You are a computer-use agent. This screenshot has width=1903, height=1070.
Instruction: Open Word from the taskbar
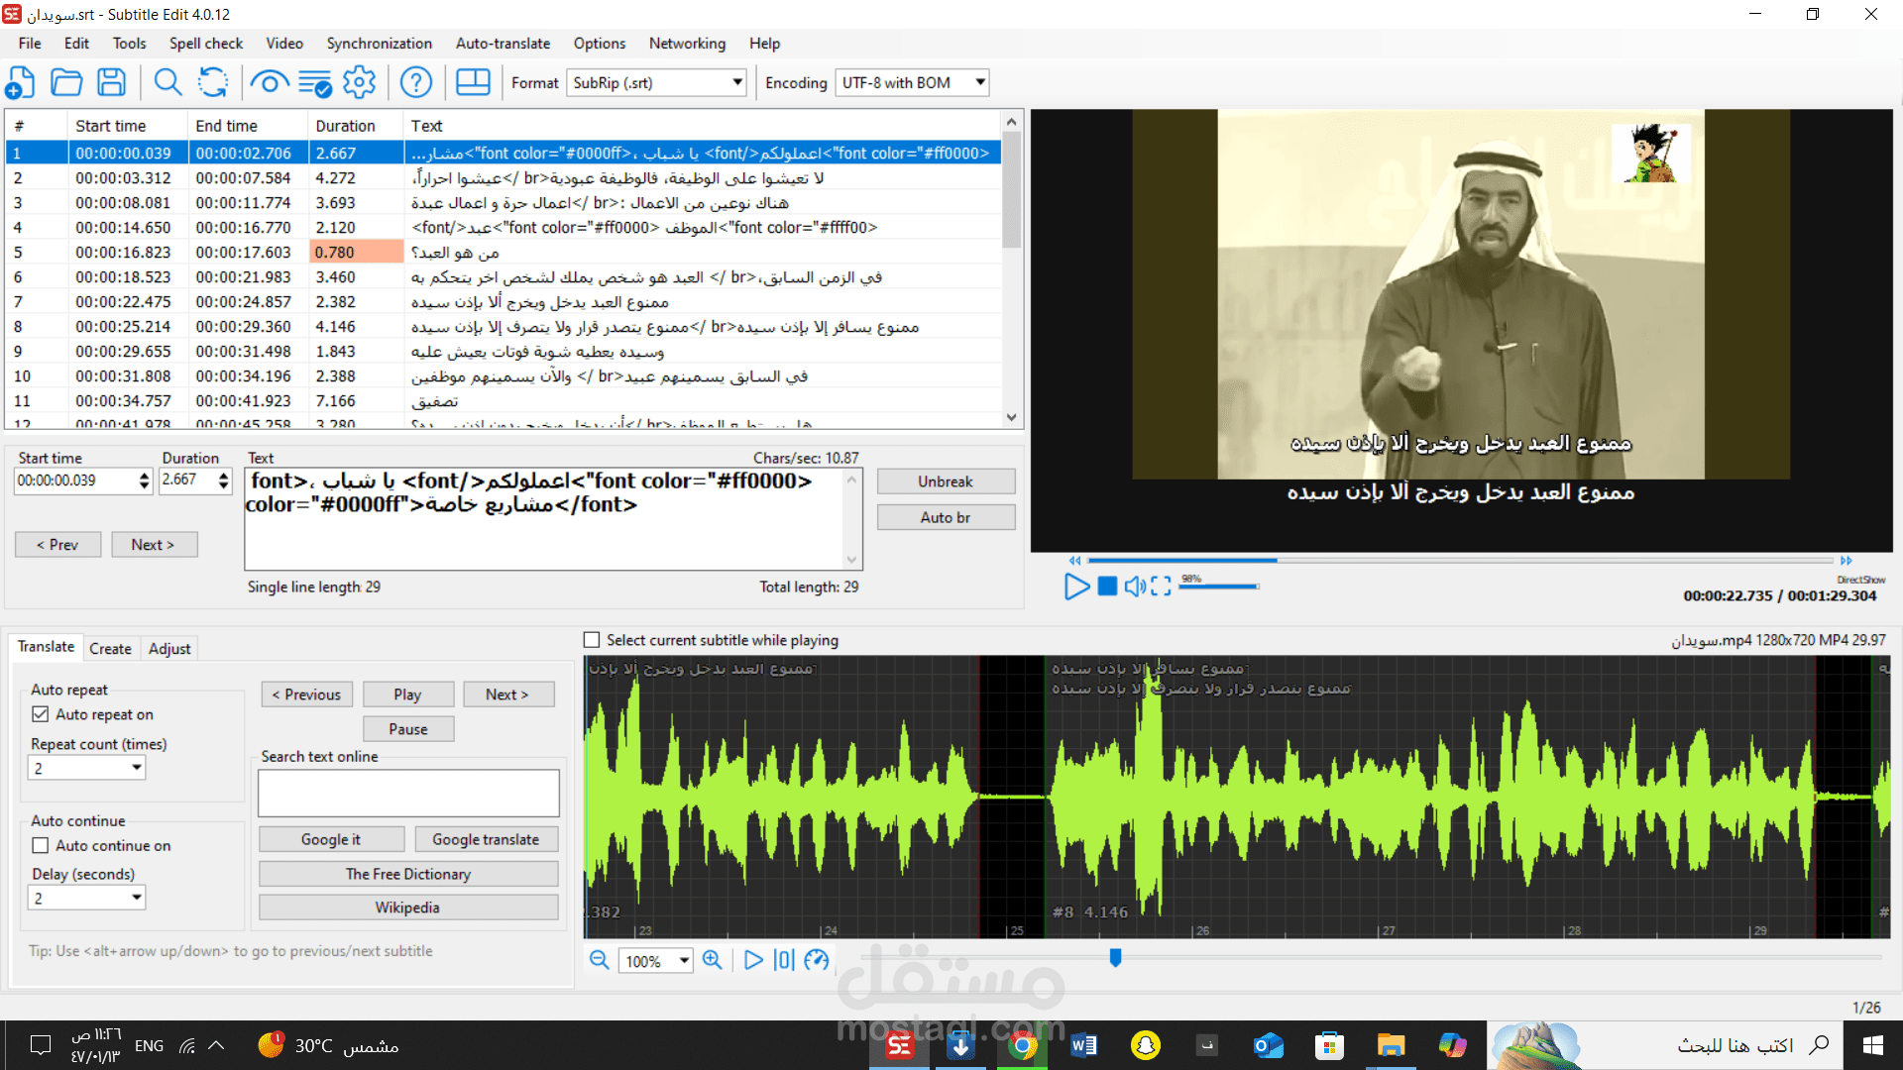tap(1084, 1045)
